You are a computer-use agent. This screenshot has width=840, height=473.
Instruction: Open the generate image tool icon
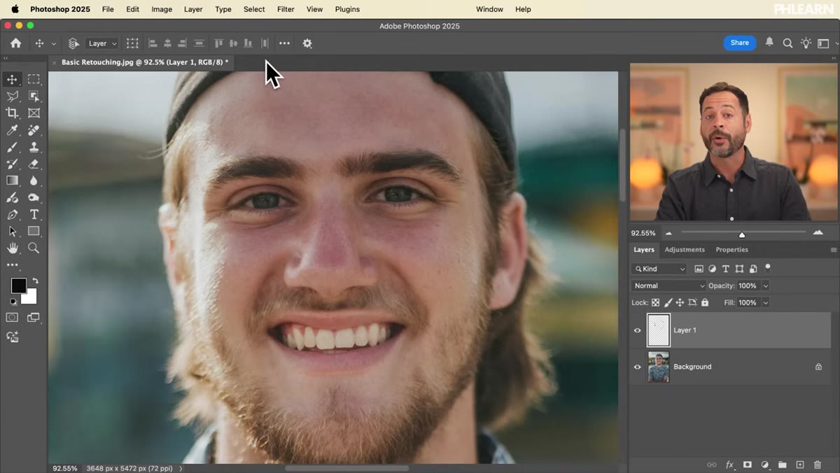pos(12,337)
